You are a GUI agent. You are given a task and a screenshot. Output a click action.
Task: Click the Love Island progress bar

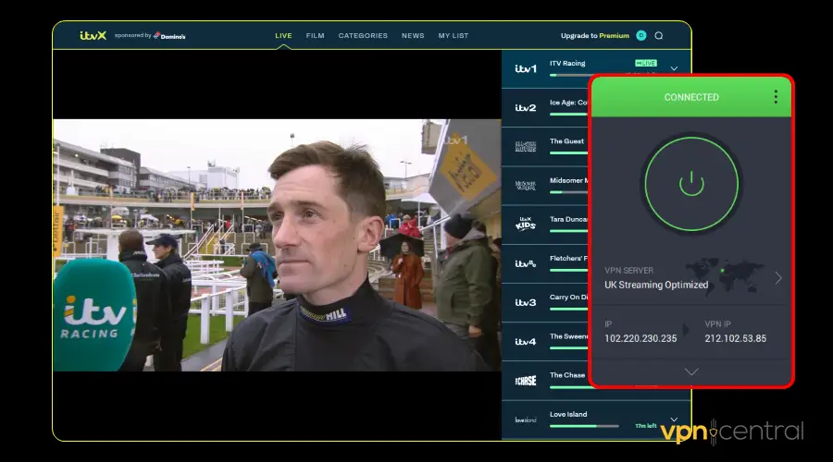coord(583,426)
